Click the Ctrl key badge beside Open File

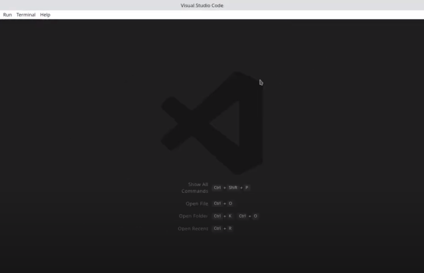click(217, 203)
